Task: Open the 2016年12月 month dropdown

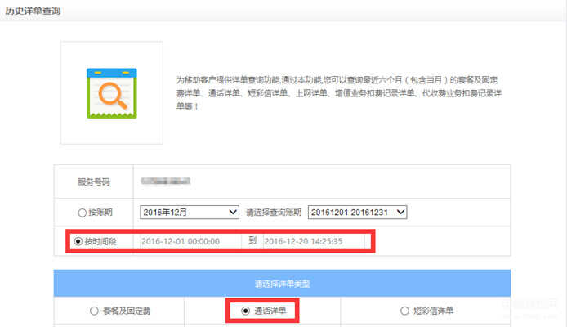Action: tap(190, 213)
